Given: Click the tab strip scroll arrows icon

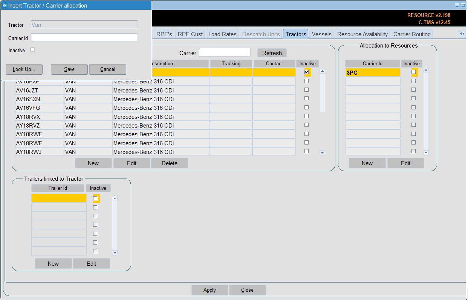Looking at the screenshot, I should (x=461, y=34).
